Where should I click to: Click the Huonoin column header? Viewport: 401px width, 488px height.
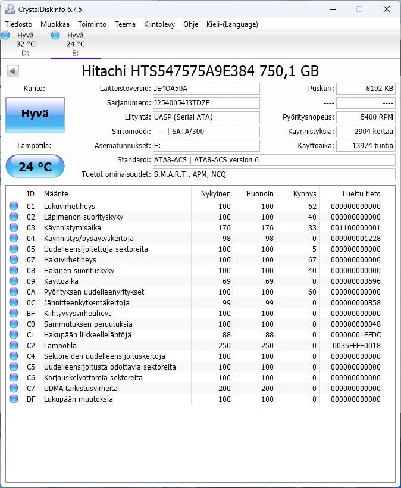pyautogui.click(x=255, y=193)
